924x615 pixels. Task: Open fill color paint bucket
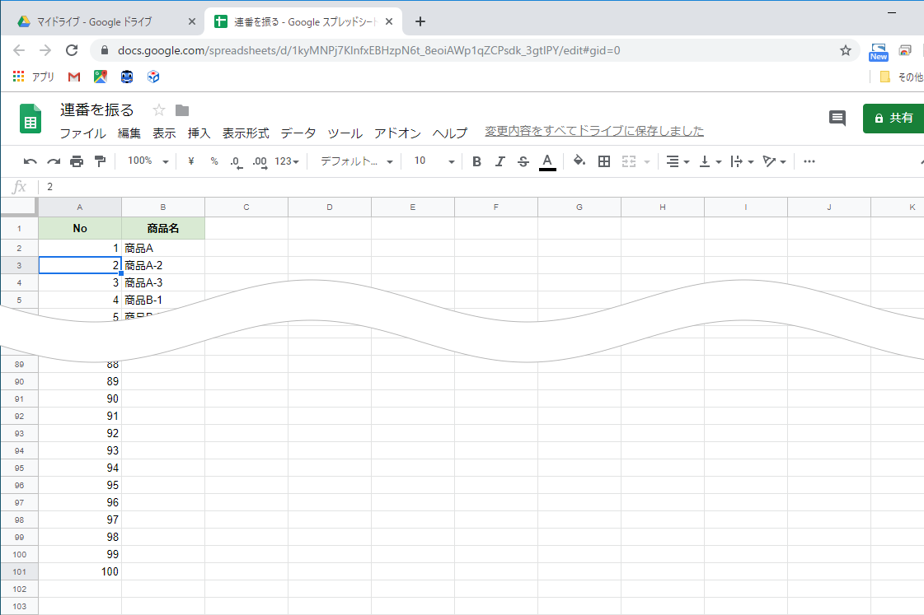[x=579, y=161]
